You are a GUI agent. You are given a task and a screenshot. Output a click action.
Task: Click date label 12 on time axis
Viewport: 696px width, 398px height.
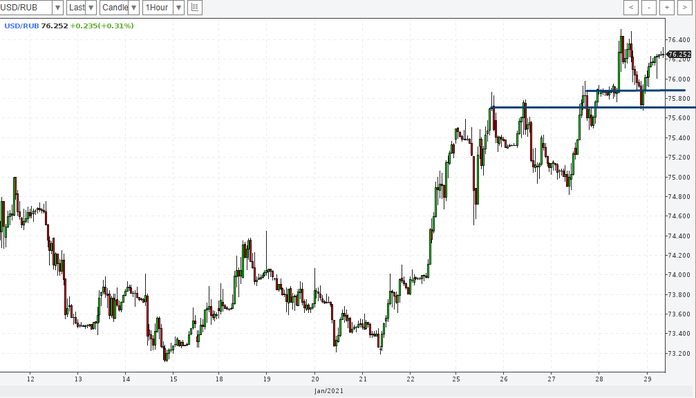click(30, 379)
